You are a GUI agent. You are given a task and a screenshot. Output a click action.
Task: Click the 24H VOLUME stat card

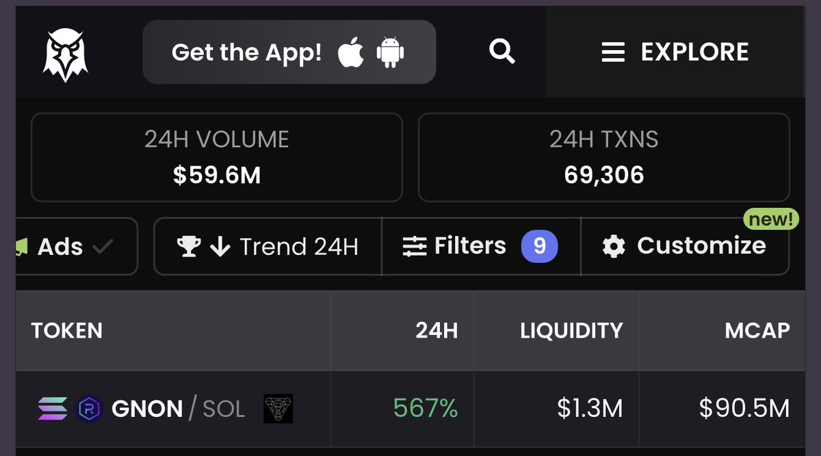[216, 157]
